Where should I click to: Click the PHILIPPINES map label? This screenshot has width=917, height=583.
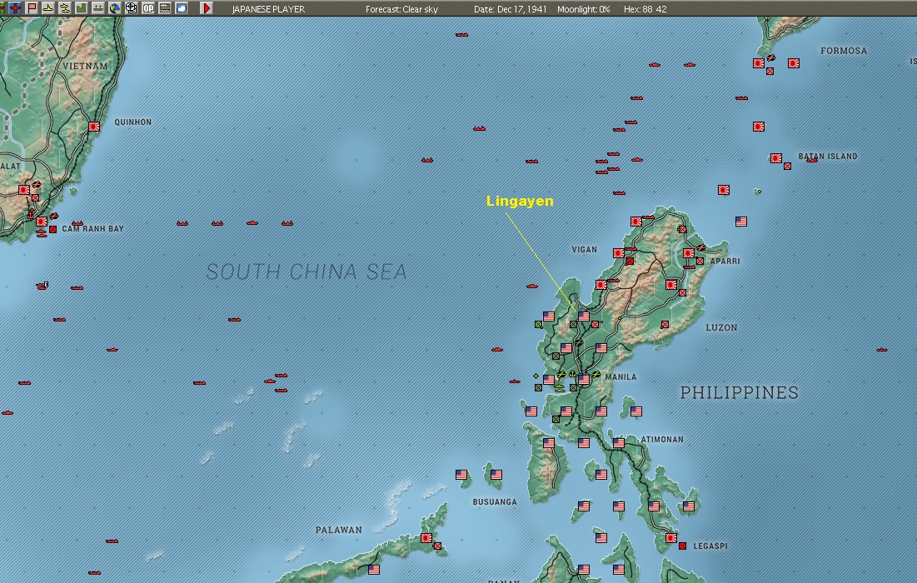point(740,392)
